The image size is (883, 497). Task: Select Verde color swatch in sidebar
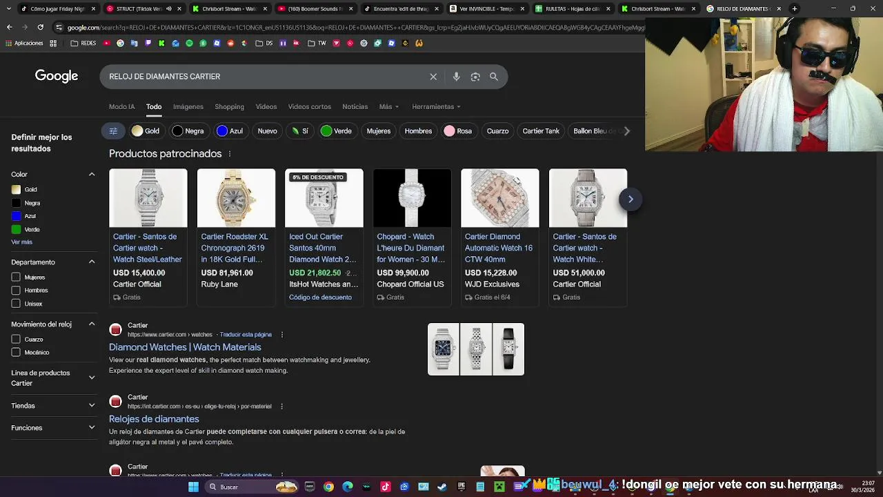16,229
